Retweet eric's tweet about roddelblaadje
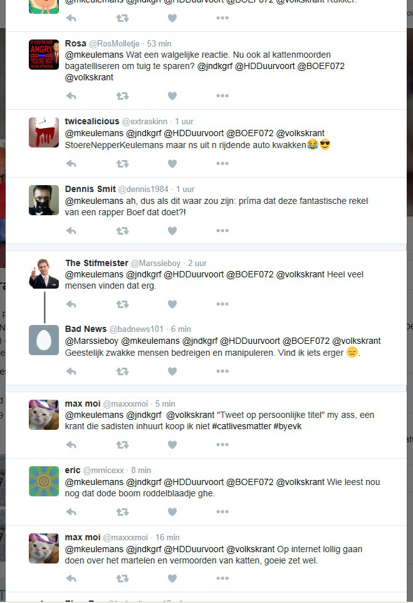Screen dimensions: 413x603 [x=123, y=512]
